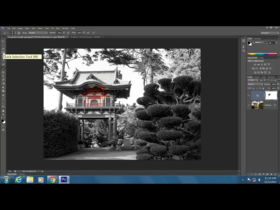The width and height of the screenshot is (280, 210).
Task: Select the Background layer thumbnail
Action: pos(257,105)
